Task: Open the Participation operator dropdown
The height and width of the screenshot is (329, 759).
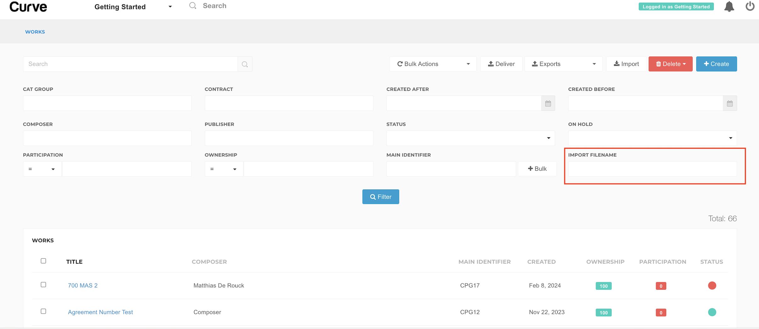Action: (42, 169)
